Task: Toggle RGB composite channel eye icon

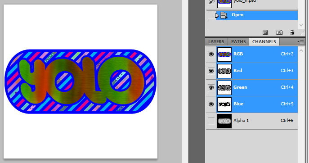Action: click(211, 54)
